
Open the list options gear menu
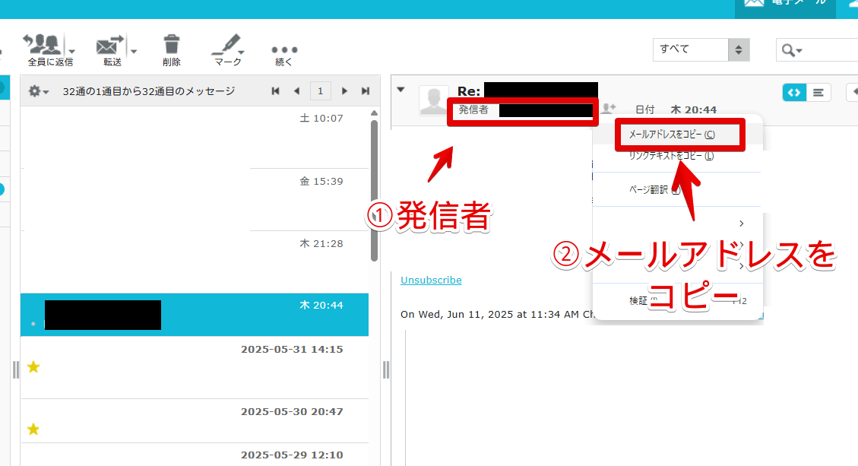[x=38, y=91]
